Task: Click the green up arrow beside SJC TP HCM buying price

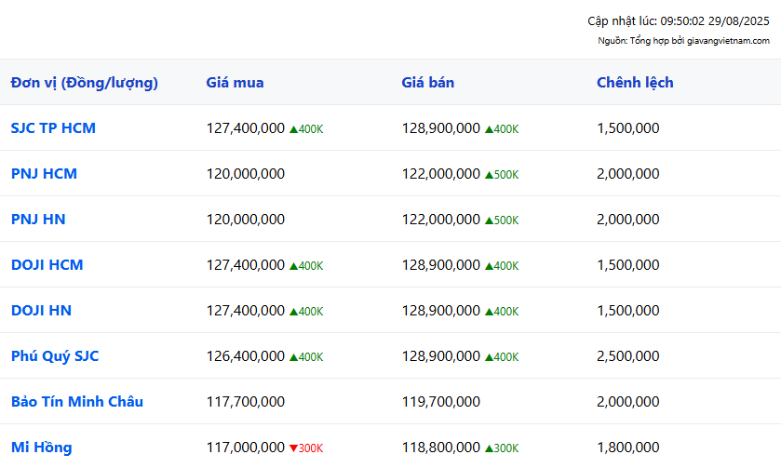Action: click(x=293, y=129)
